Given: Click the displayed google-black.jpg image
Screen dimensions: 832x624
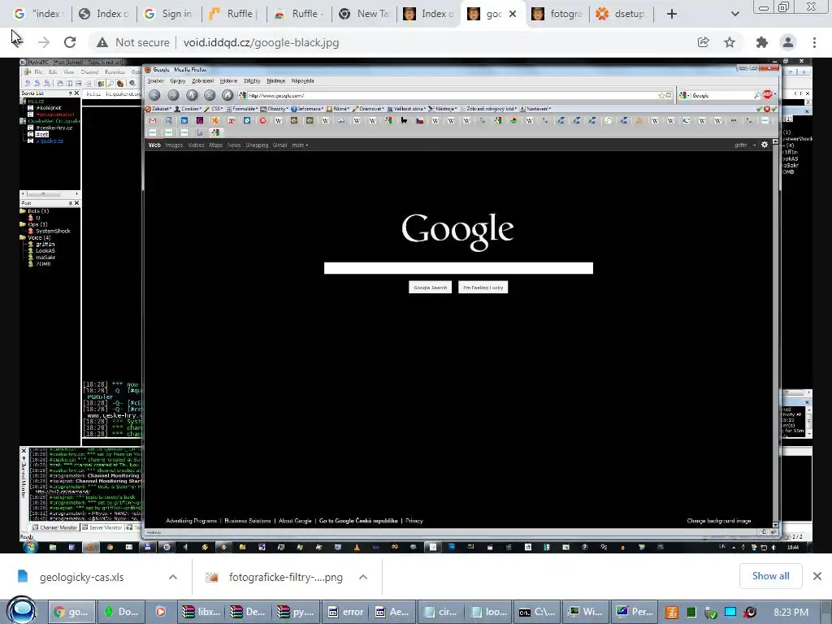Looking at the screenshot, I should [415, 305].
